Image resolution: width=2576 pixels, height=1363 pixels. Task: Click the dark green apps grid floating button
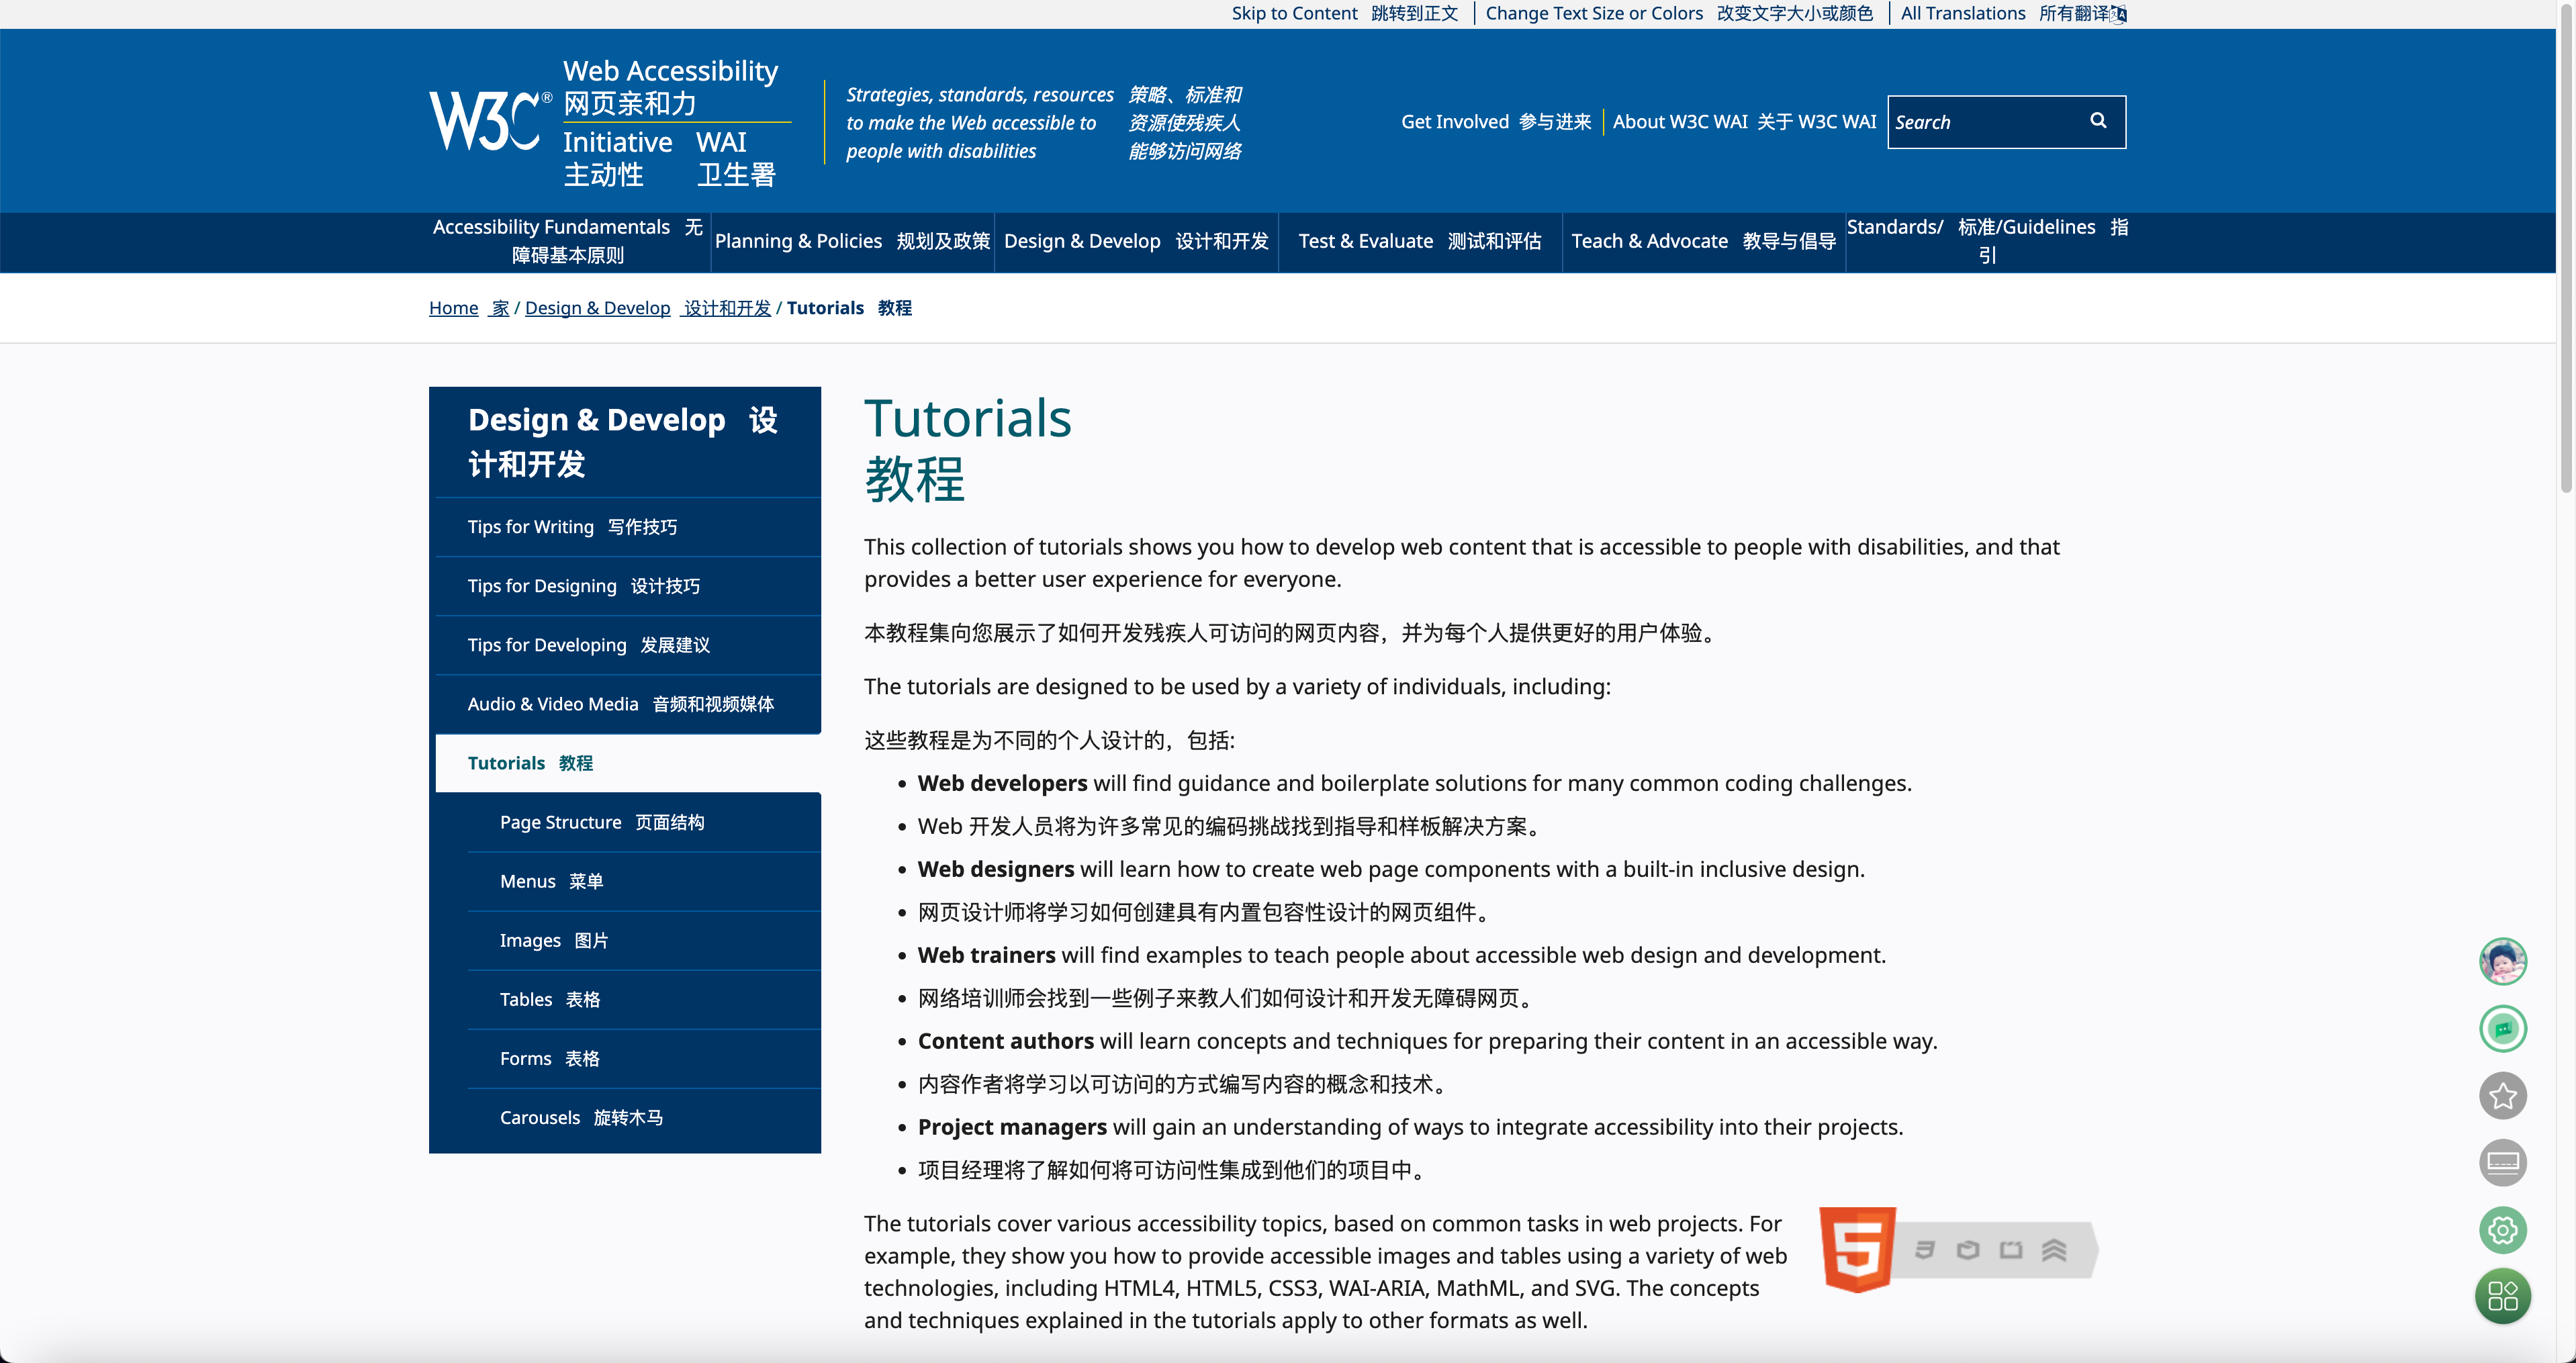[2502, 1296]
